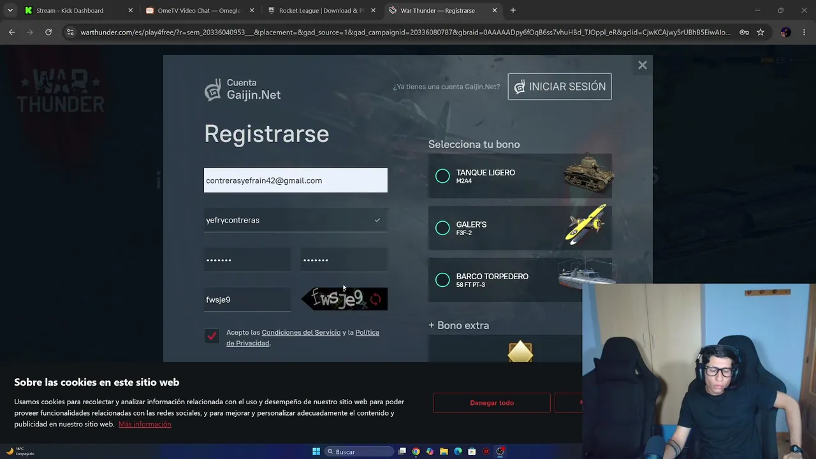
Task: Click the username field yefrycontreras
Action: pos(296,220)
